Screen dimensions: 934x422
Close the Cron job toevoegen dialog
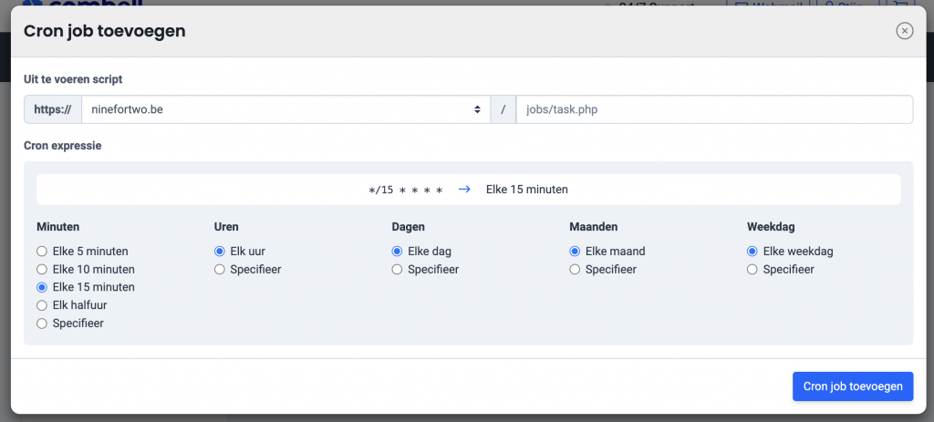coord(904,31)
